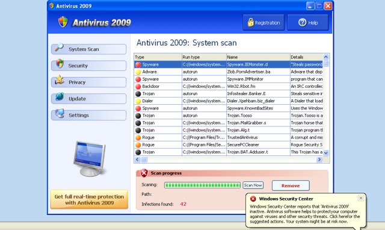Click the magnifier icon beside System Scan
Image resolution: width=385 pixels, height=230 pixels.
pos(59,47)
